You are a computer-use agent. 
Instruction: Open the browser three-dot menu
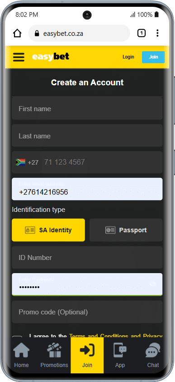tap(157, 33)
